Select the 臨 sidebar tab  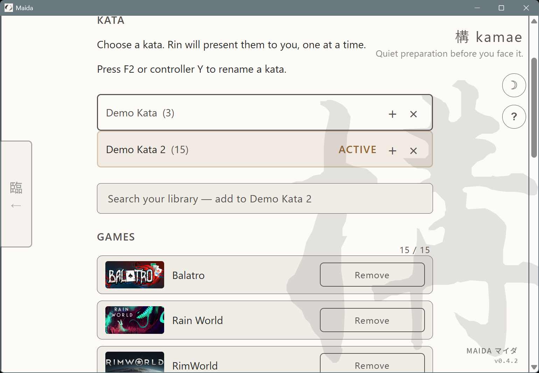coord(16,188)
